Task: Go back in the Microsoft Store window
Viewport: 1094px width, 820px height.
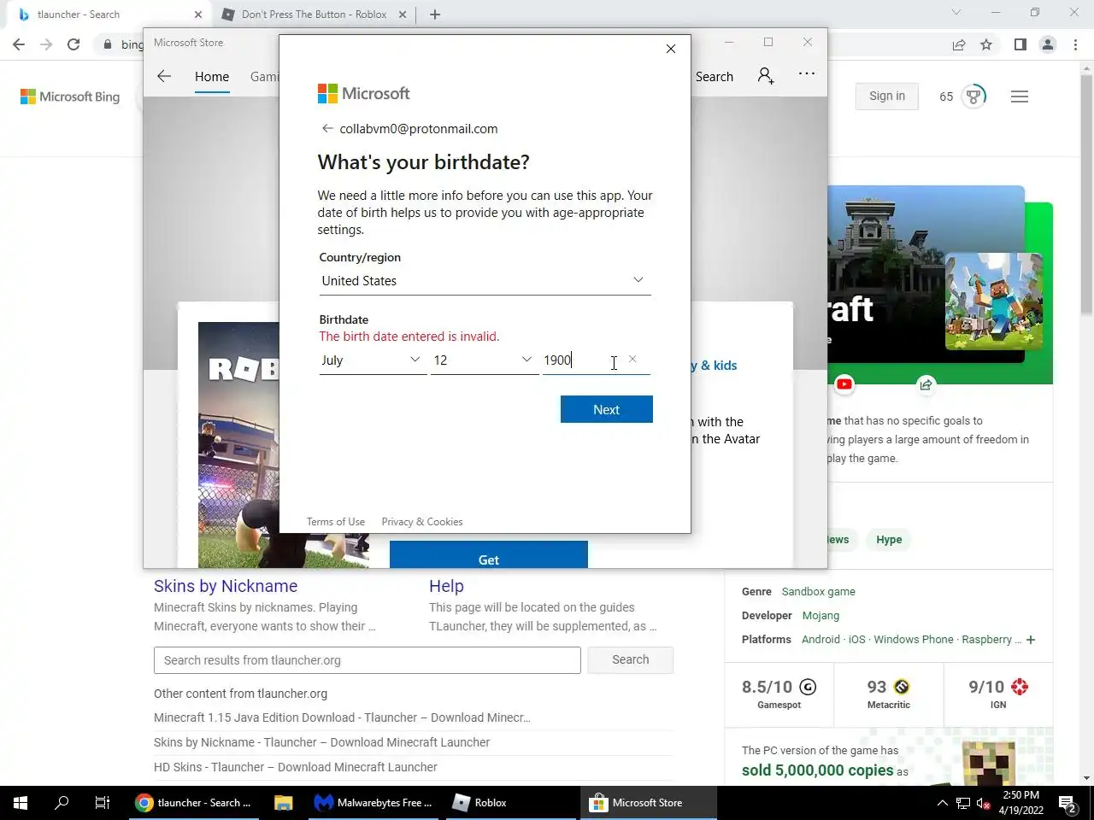Action: tap(164, 76)
